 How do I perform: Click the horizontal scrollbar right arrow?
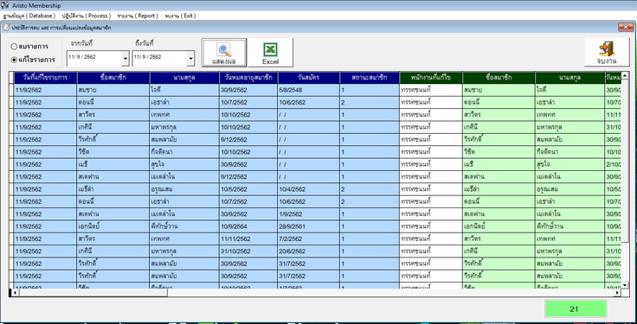[617, 293]
